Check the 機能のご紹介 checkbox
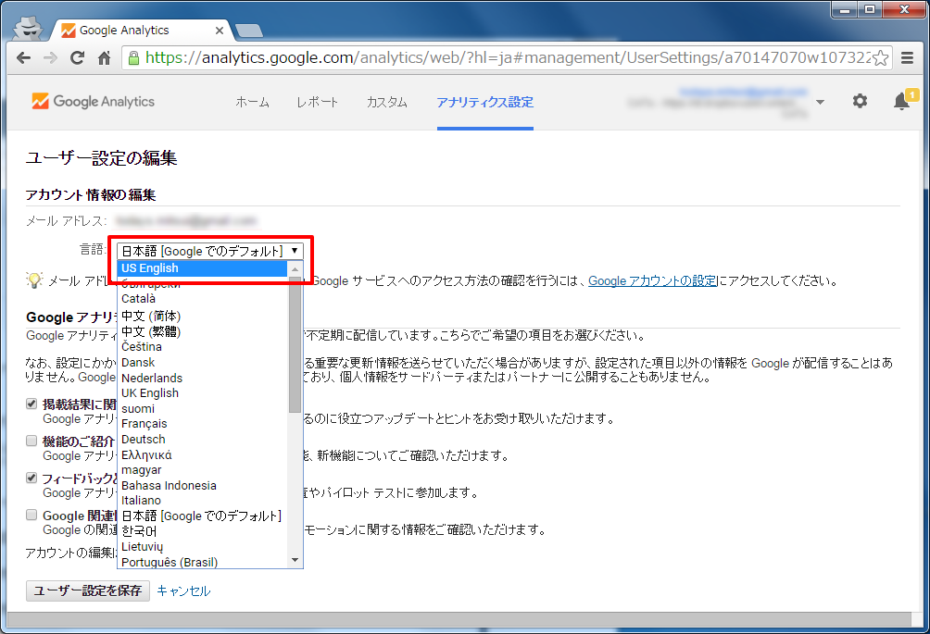 pyautogui.click(x=31, y=441)
